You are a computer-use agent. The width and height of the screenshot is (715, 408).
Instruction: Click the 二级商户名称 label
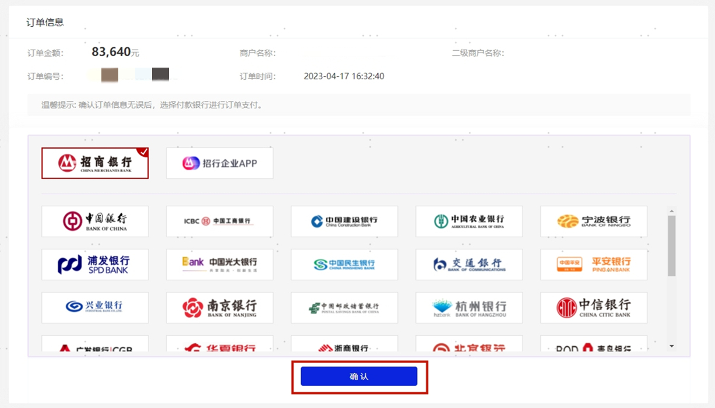pos(478,53)
